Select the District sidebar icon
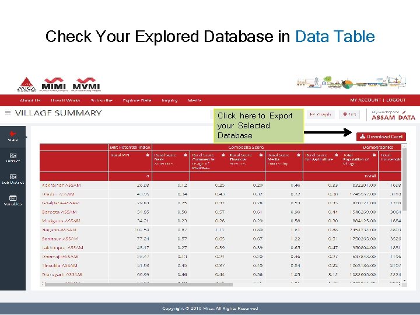This screenshot has height=315, width=420. coord(13,157)
